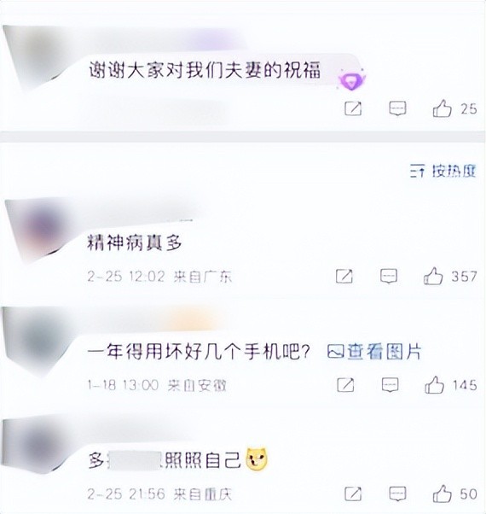Open the top commenter's blurred avatar
486x514 pixels.
[38, 58]
